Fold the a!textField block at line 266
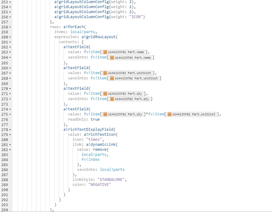The width and height of the screenshot is (272, 212). coord(10,68)
